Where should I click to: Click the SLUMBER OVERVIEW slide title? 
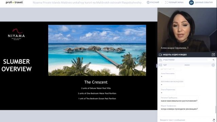tap(17, 65)
